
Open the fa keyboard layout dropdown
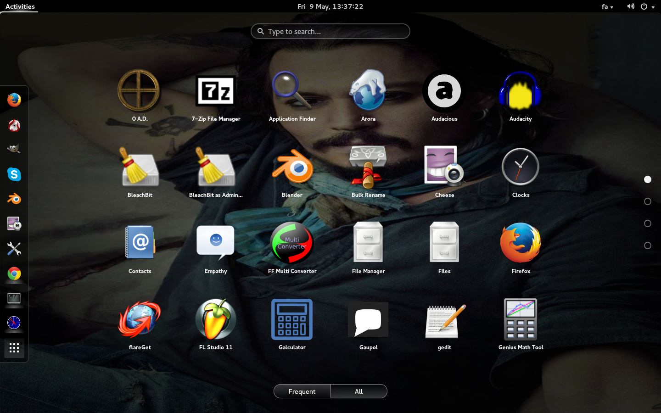pos(607,6)
